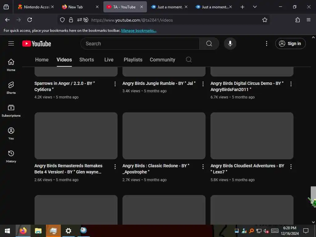Search within channel using magnifier icon

(x=189, y=60)
